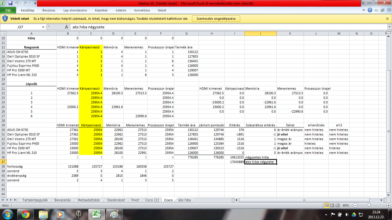Click the Ítélet column heading

click(x=290, y=125)
